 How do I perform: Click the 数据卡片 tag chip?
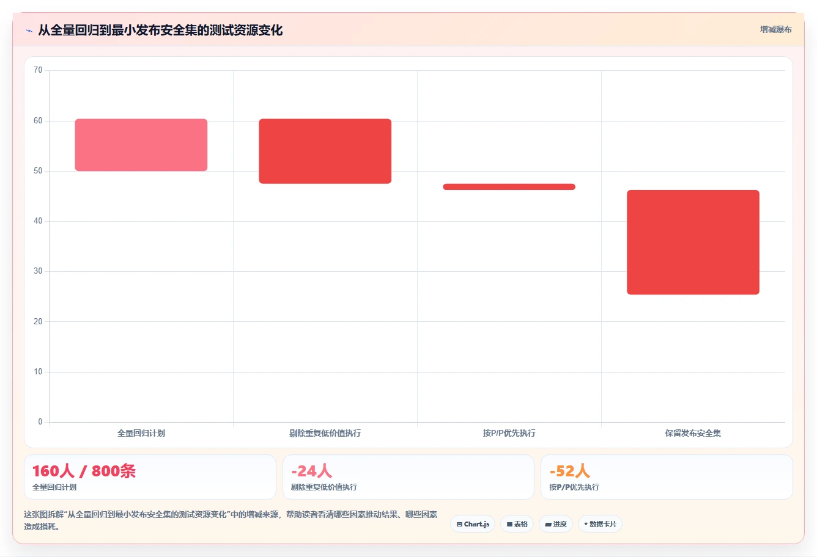click(x=600, y=524)
